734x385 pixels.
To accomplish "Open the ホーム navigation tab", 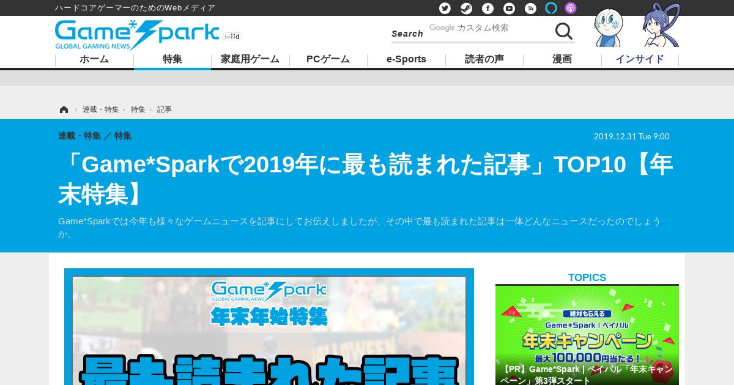I will click(x=94, y=59).
